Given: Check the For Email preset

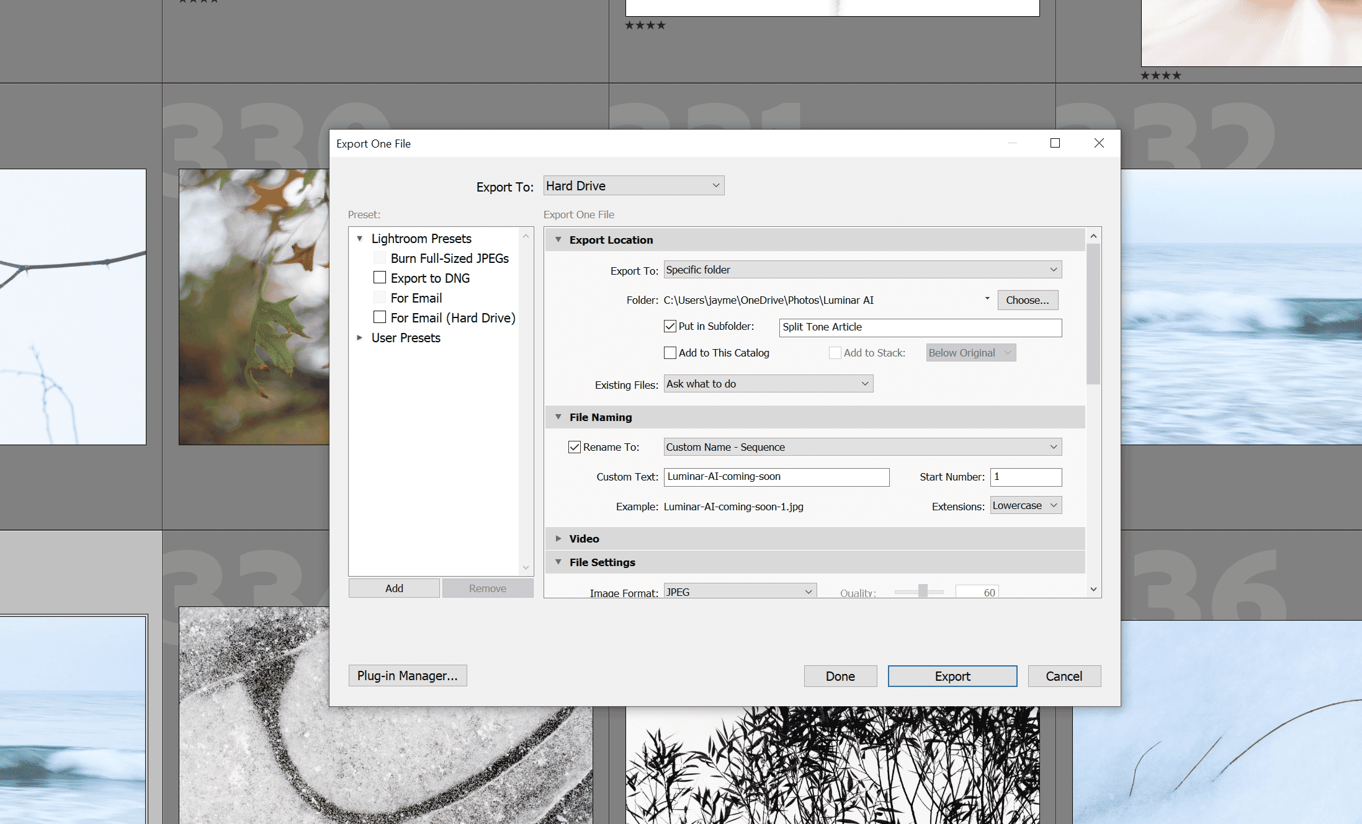Looking at the screenshot, I should [380, 297].
